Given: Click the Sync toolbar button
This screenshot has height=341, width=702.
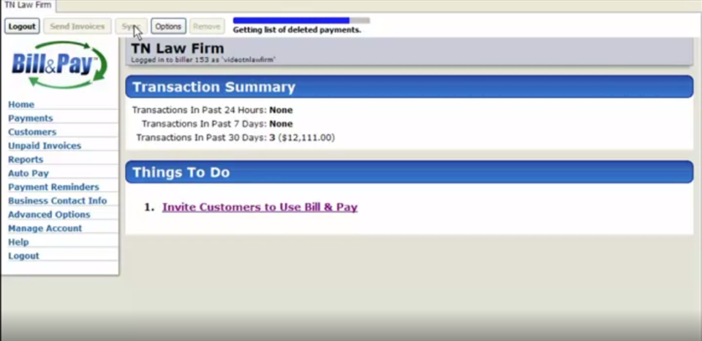Looking at the screenshot, I should (x=131, y=26).
